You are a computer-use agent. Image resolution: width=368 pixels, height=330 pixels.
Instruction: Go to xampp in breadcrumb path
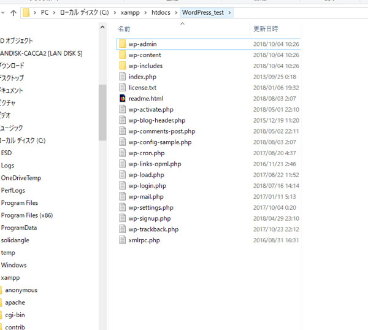tap(130, 12)
